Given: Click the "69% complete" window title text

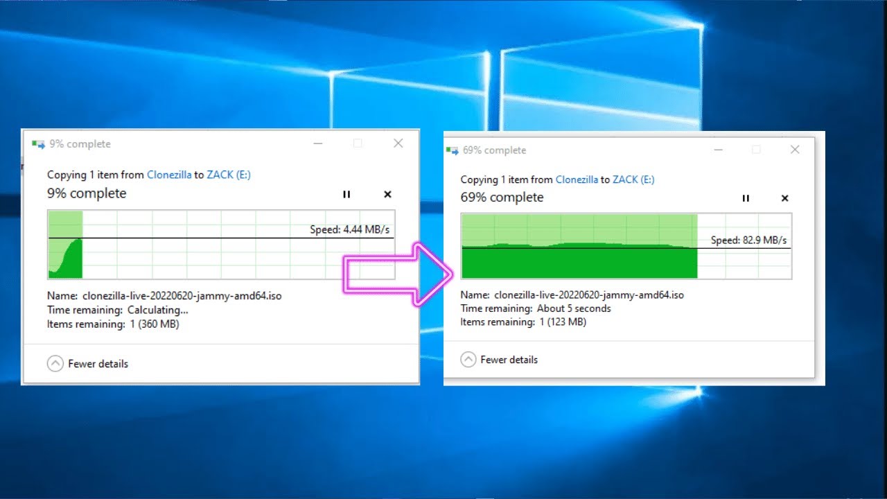Looking at the screenshot, I should coord(495,150).
